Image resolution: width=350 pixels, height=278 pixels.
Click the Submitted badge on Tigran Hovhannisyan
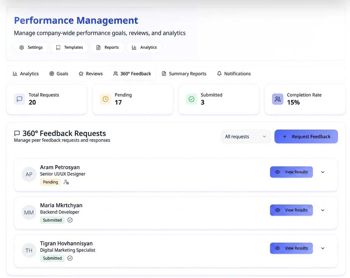(52, 258)
